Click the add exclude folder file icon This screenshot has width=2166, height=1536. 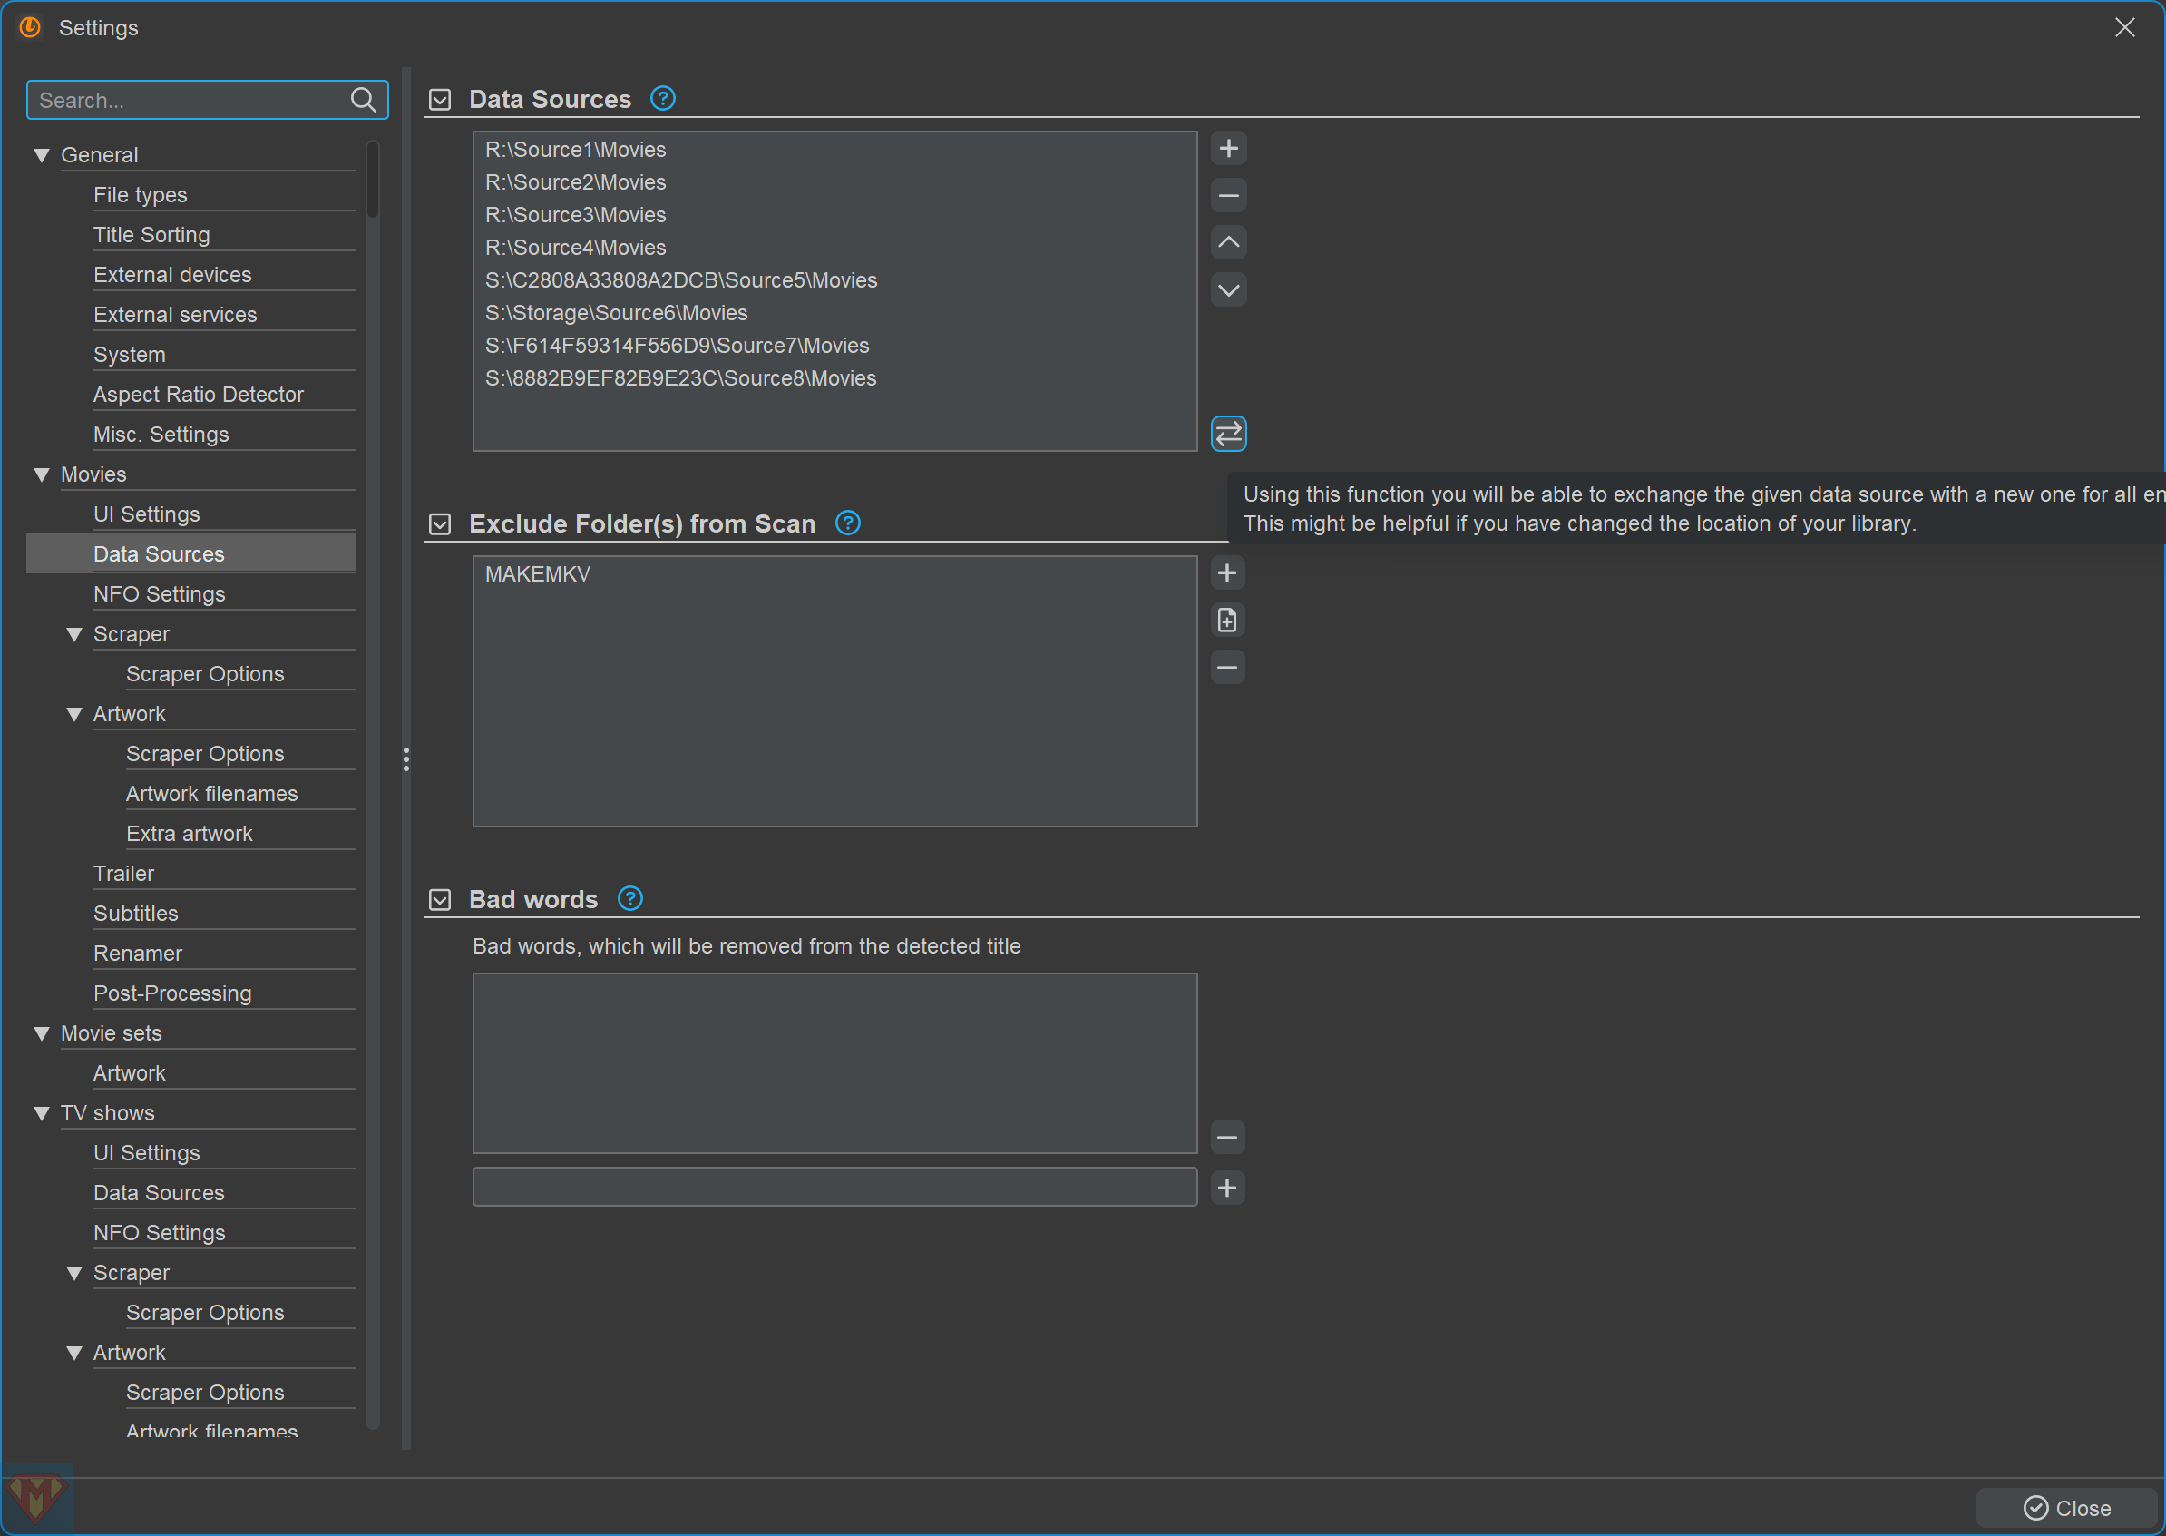pos(1227,621)
